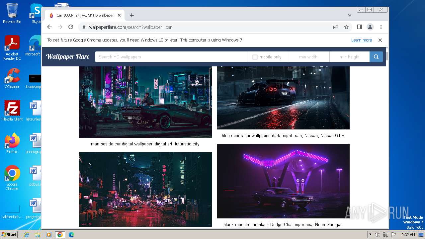The height and width of the screenshot is (239, 425).
Task: Open the Nissan GT-R wallpaper thumbnail
Action: pos(283,98)
